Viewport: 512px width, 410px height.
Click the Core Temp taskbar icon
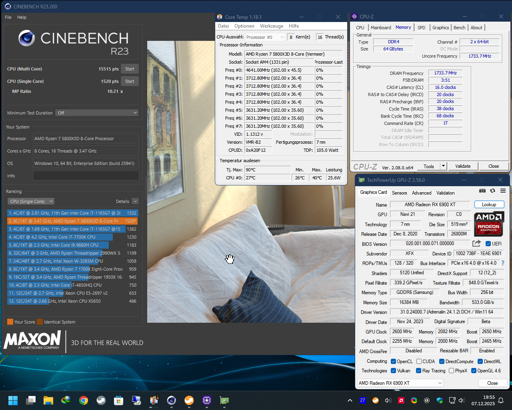(154, 400)
